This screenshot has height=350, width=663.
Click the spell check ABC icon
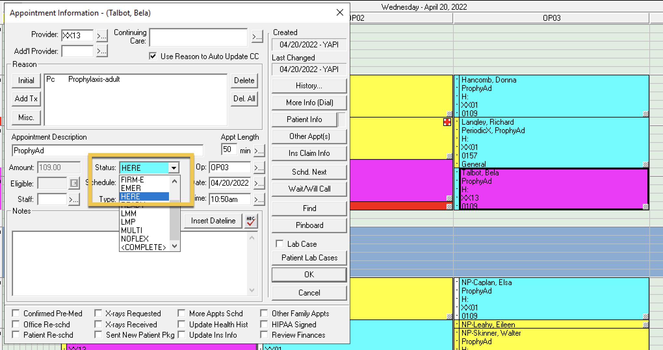click(x=251, y=221)
